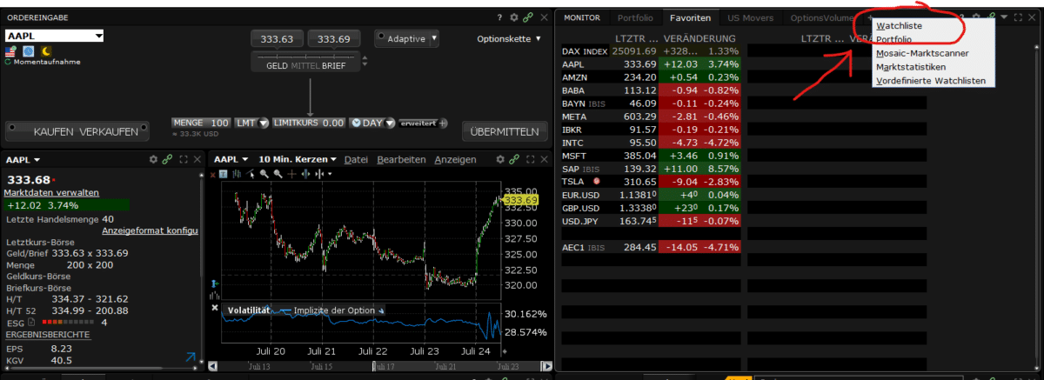The height and width of the screenshot is (380, 1044).
Task: Open the Marktdaten verwalten link
Action: click(x=51, y=192)
